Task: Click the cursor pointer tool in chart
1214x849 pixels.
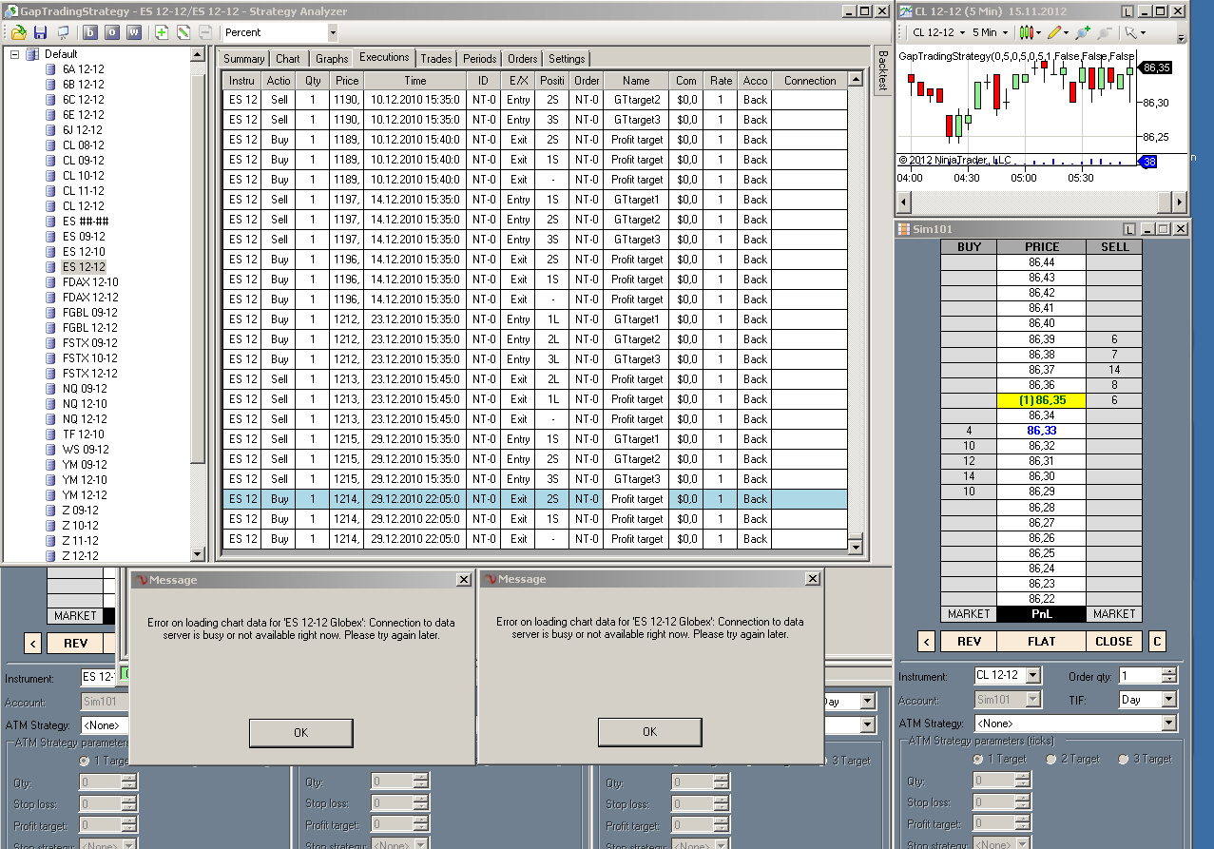Action: (x=1129, y=32)
